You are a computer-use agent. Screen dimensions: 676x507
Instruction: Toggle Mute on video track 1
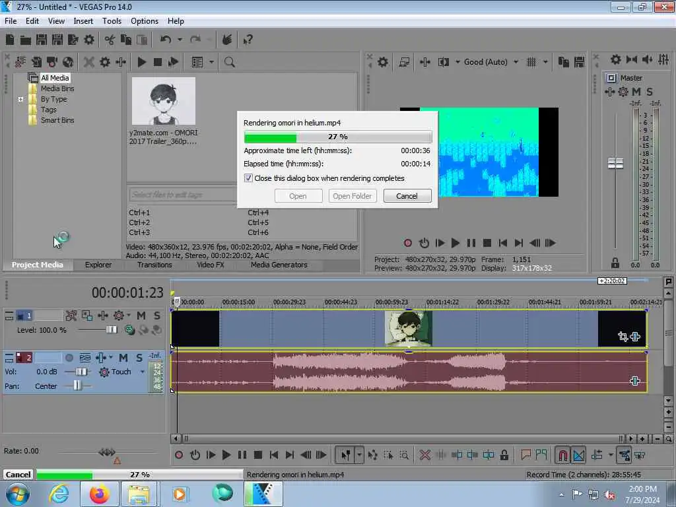pyautogui.click(x=141, y=316)
